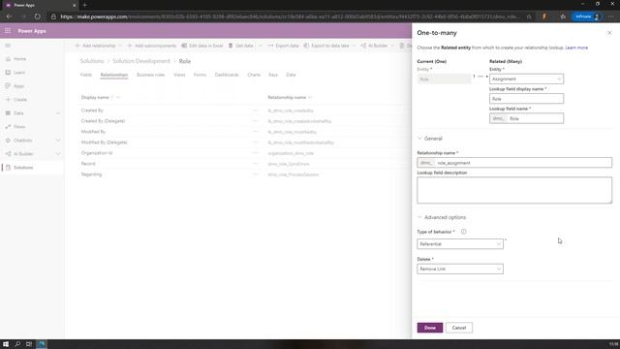
Task: Open more options for Modified By row
Action: pos(256,132)
